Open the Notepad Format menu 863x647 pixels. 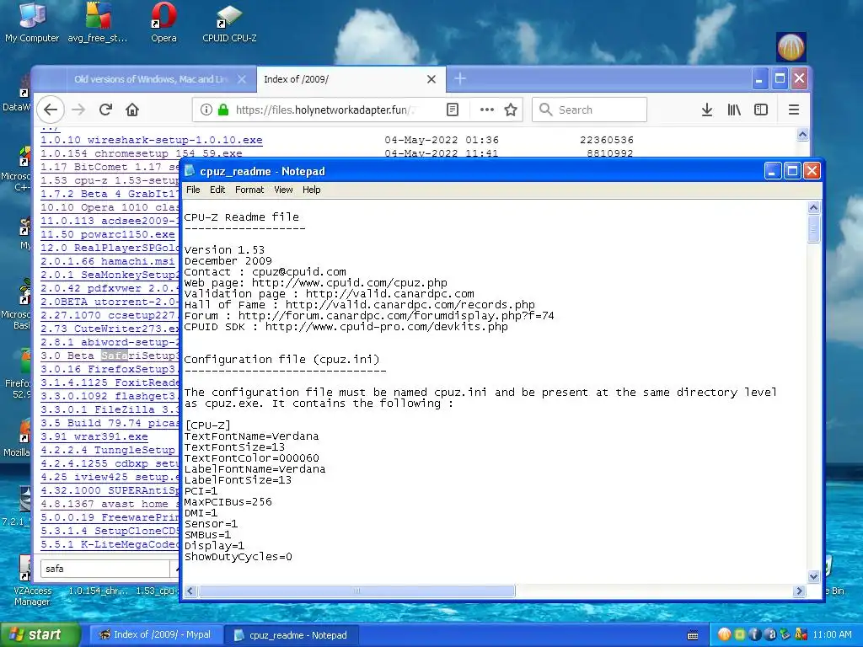pyautogui.click(x=249, y=190)
